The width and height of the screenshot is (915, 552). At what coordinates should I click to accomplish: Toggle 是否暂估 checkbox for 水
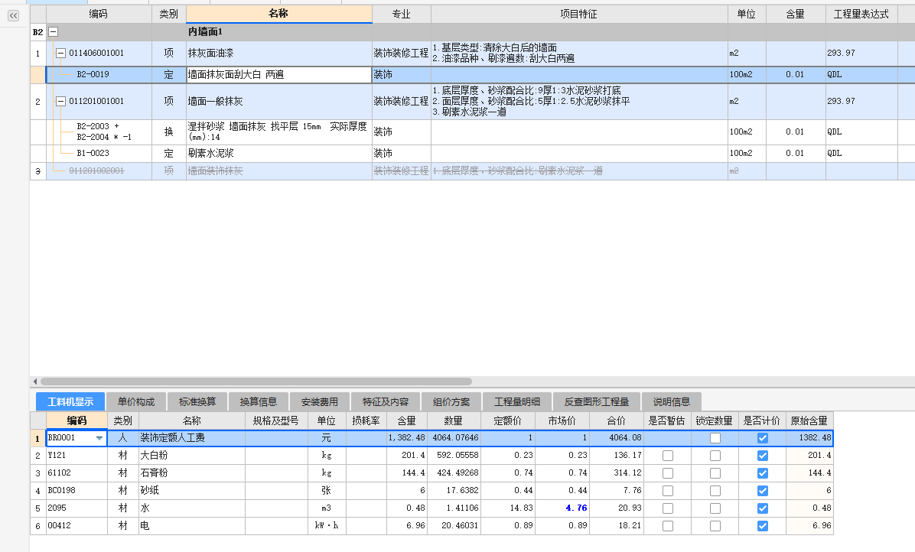[x=668, y=508]
